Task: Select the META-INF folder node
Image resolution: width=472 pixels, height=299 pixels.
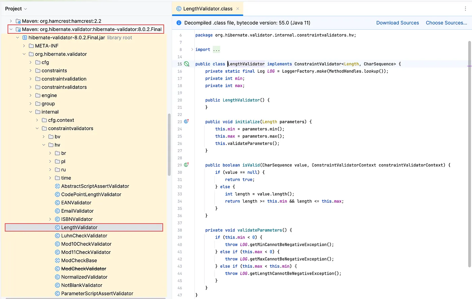Action: (46, 46)
